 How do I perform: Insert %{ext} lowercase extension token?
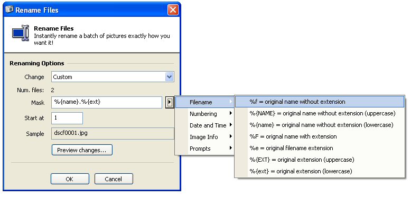(320, 171)
